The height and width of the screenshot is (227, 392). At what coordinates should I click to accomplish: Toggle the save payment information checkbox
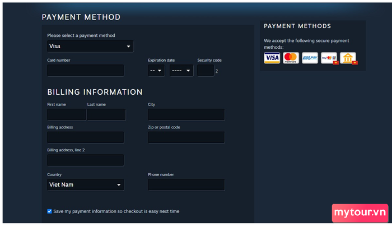[49, 211]
